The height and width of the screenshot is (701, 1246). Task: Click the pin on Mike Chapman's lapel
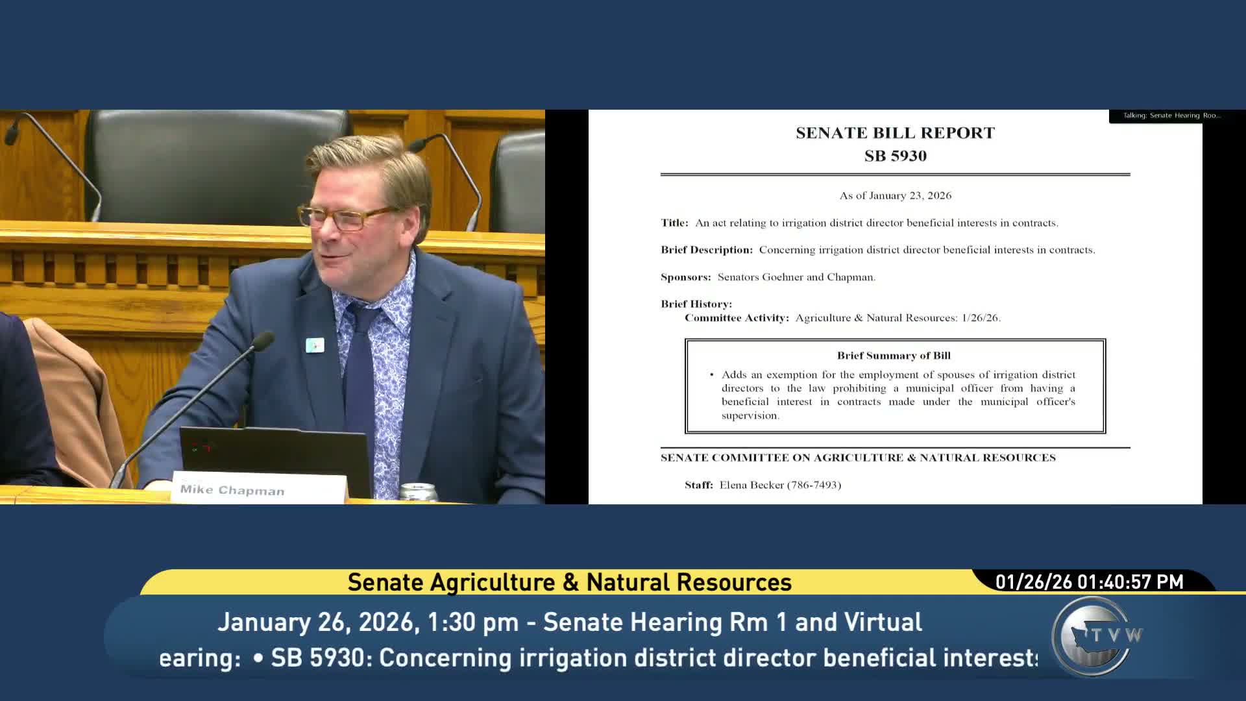pyautogui.click(x=314, y=346)
